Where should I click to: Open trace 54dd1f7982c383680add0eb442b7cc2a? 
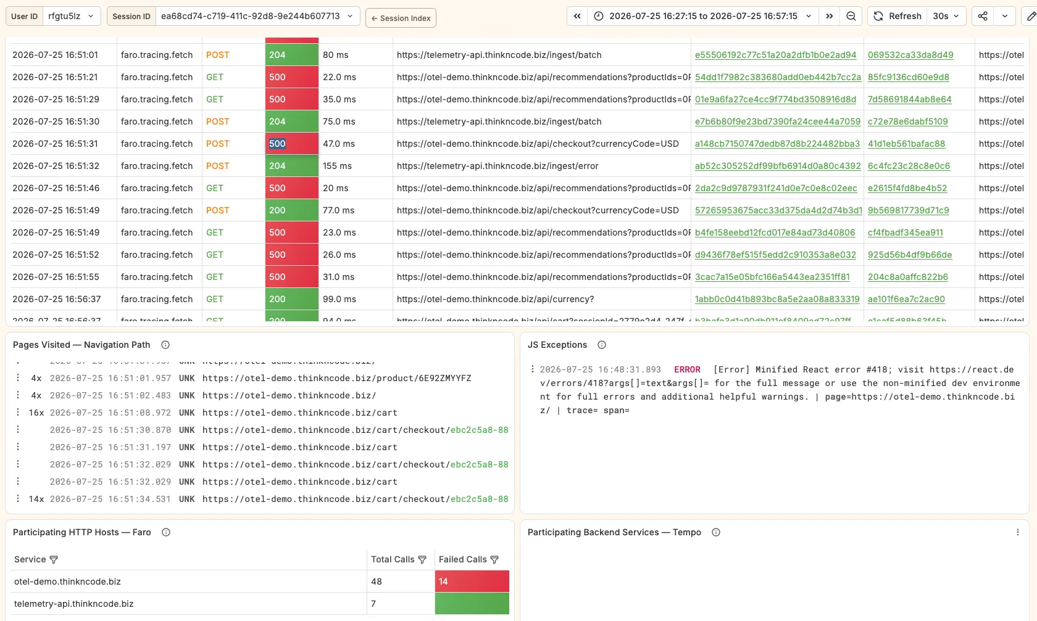tap(778, 77)
